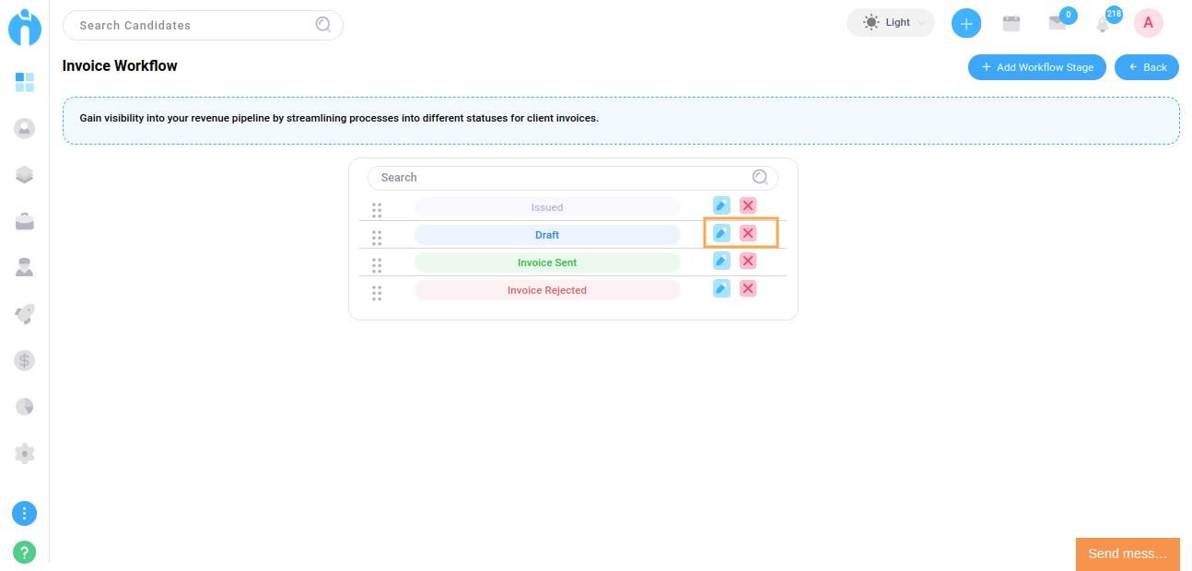
Task: Open the green help question icon
Action: coord(25,553)
